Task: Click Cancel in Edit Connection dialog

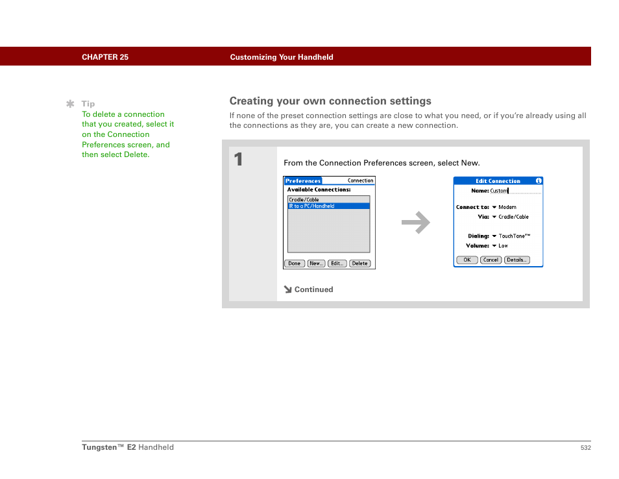Action: (491, 260)
